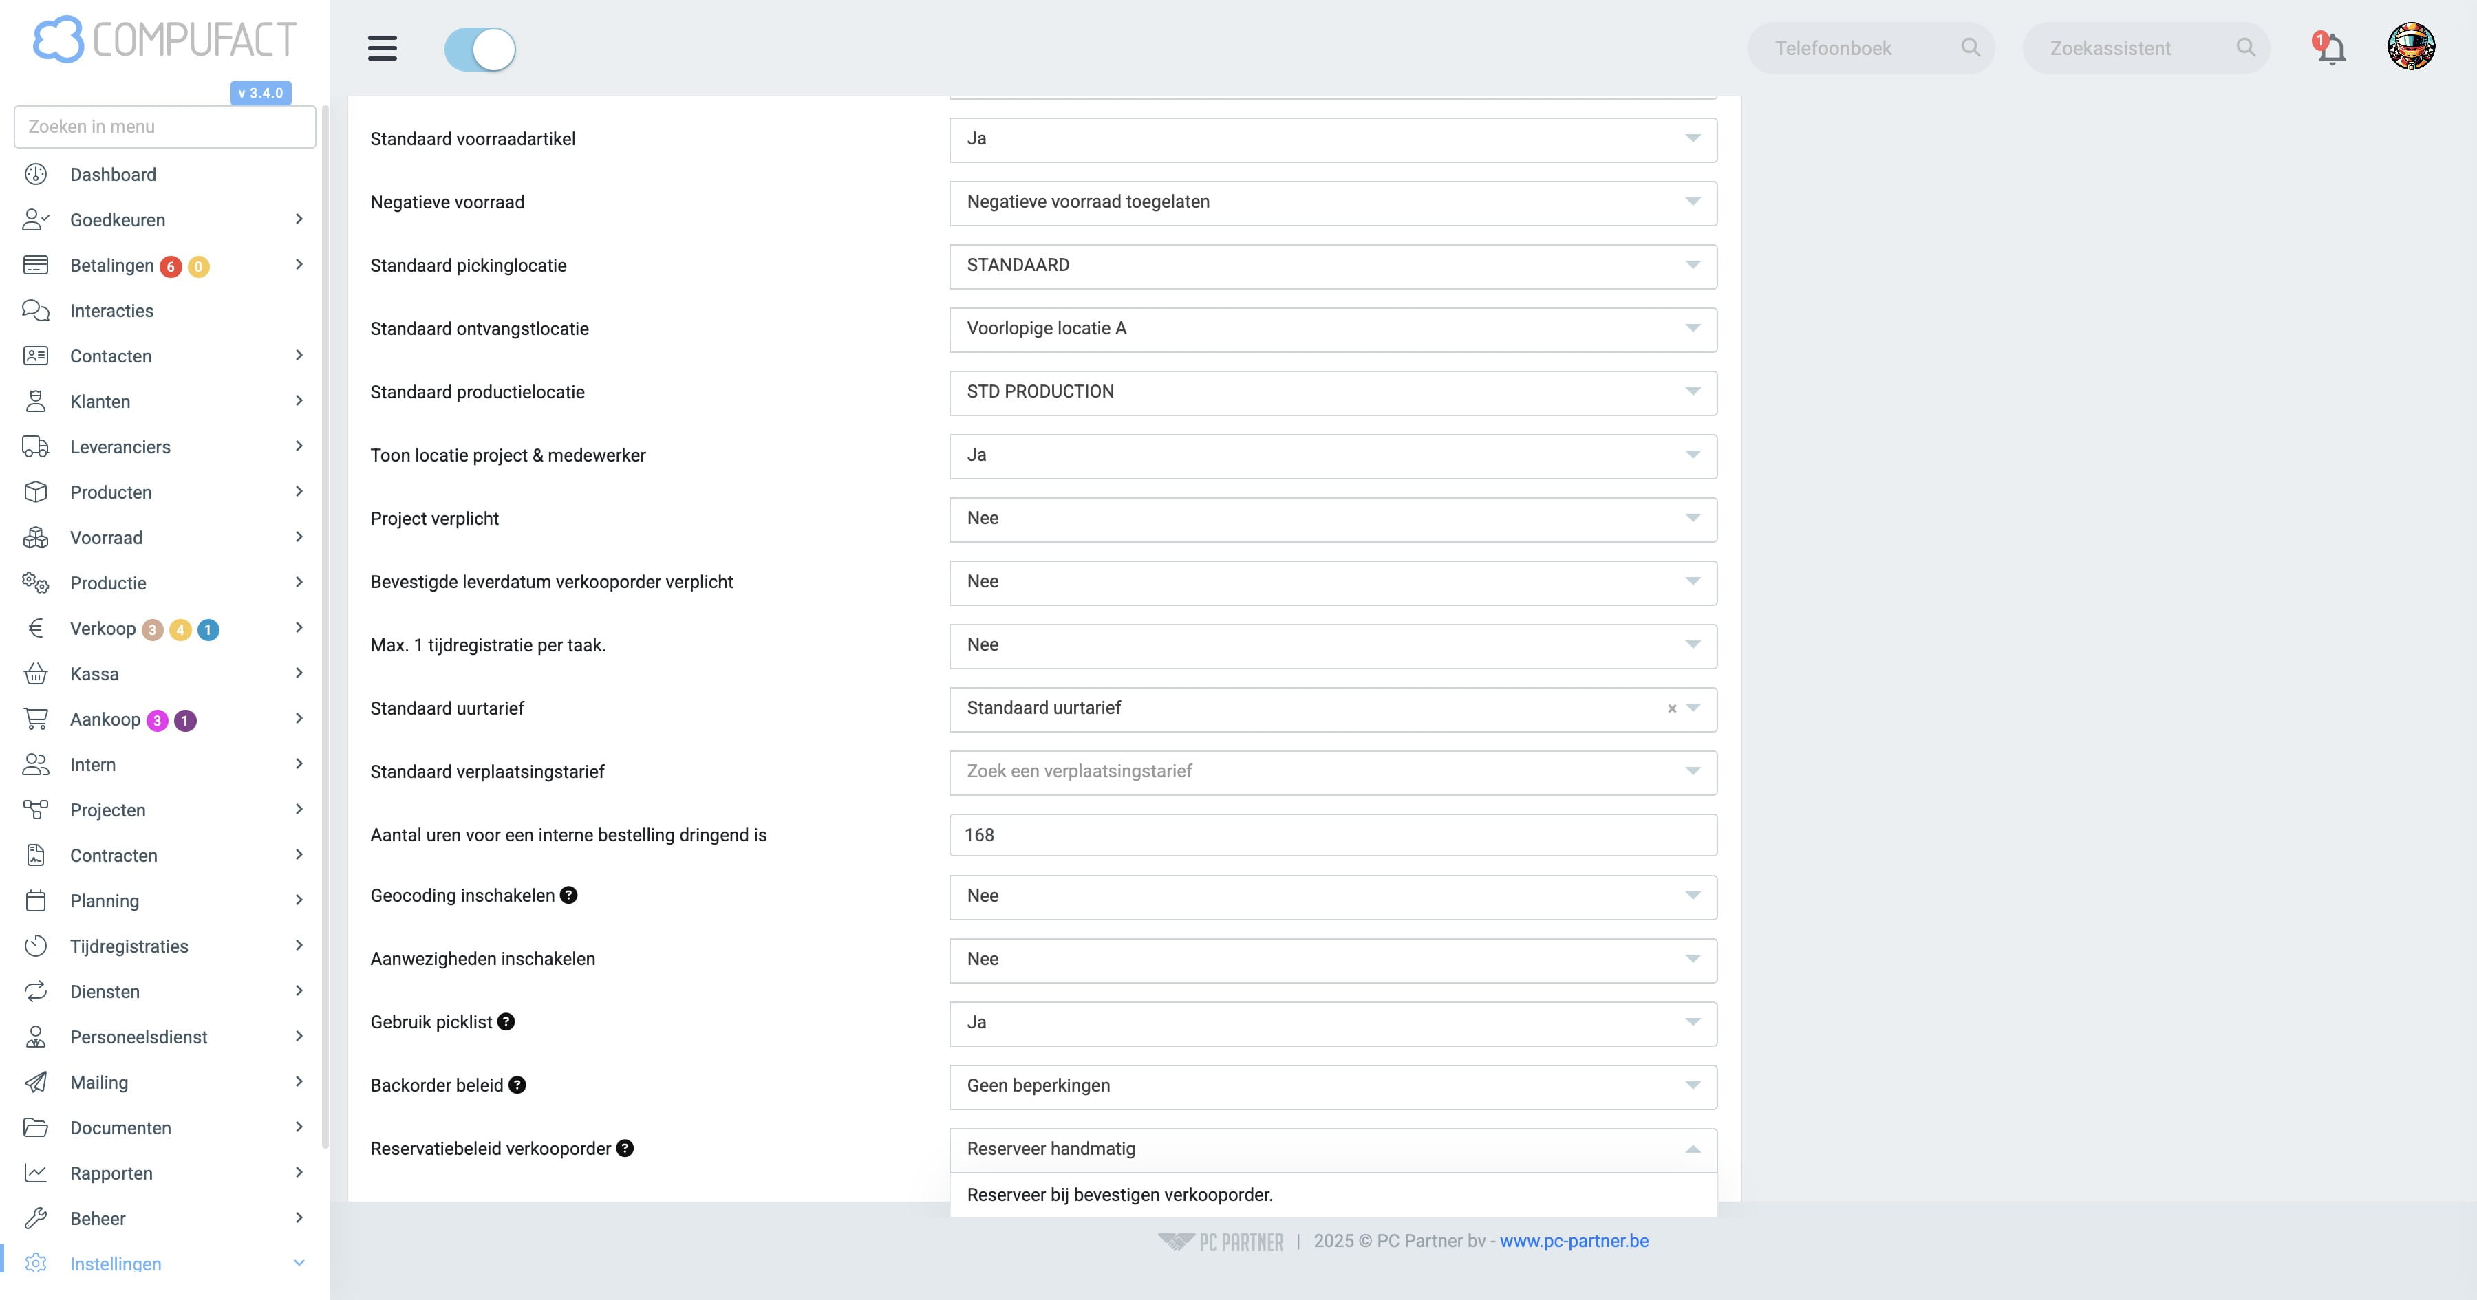Open the Standaard verplaatsingstarief dropdown
2477x1300 pixels.
click(x=1333, y=773)
